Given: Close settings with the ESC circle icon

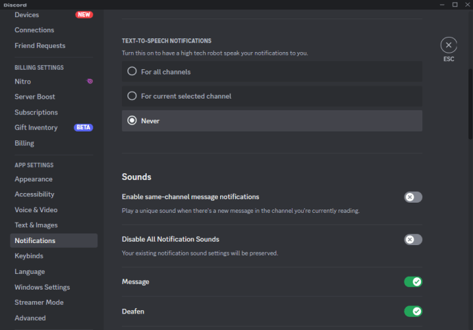Looking at the screenshot, I should [x=448, y=45].
